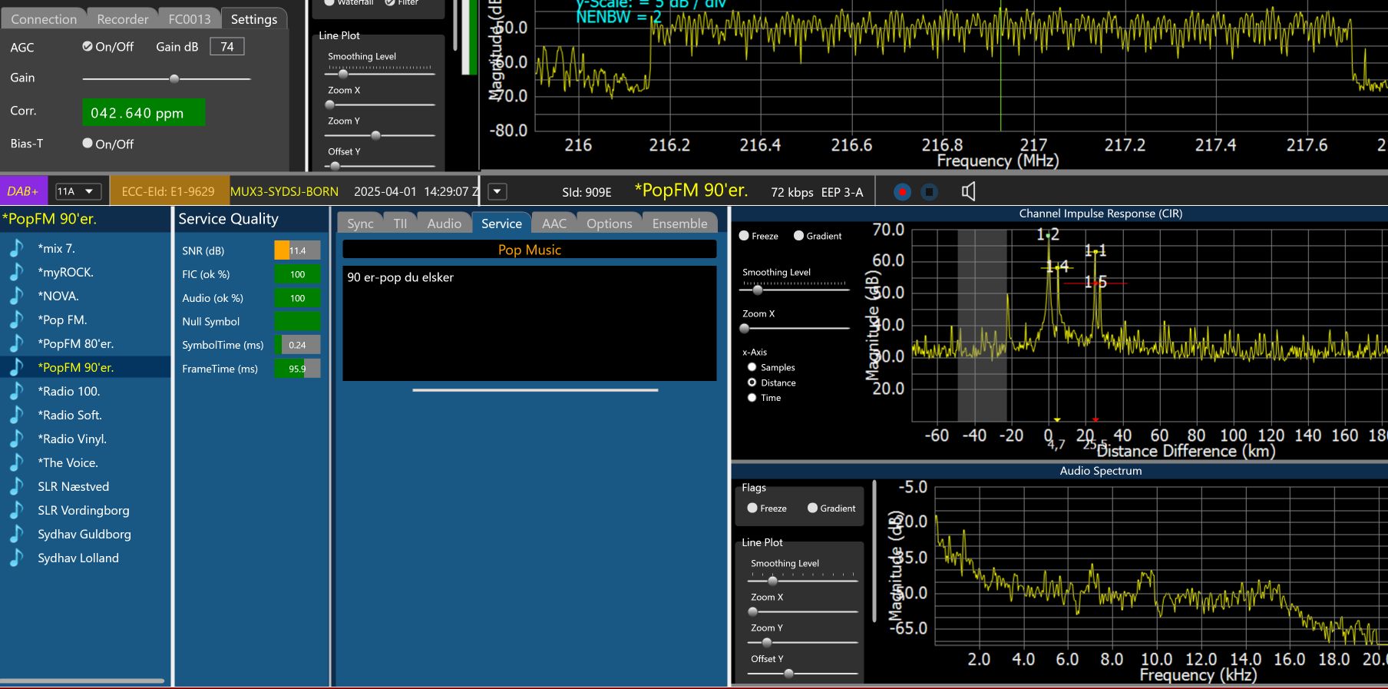
Task: Mute audio with the speaker icon
Action: (968, 192)
